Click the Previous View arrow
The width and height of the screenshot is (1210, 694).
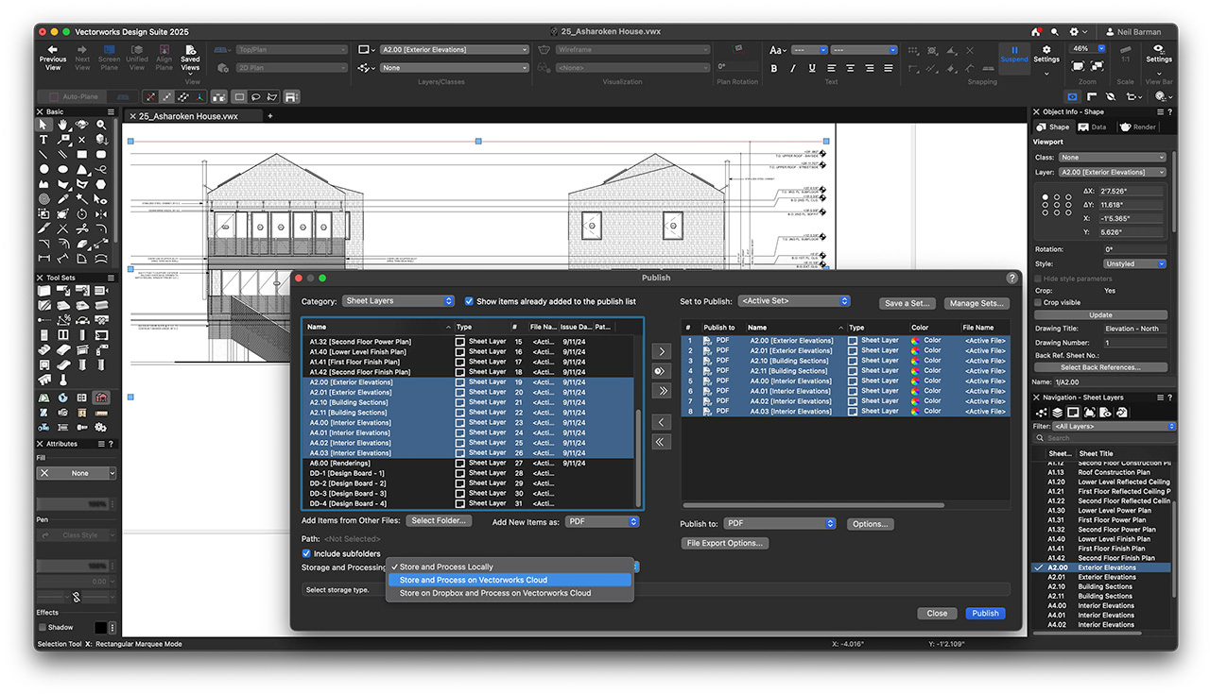[x=53, y=58]
